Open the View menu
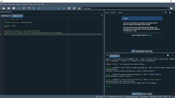Viewport: 175px width, 98px height. tap(39, 4)
